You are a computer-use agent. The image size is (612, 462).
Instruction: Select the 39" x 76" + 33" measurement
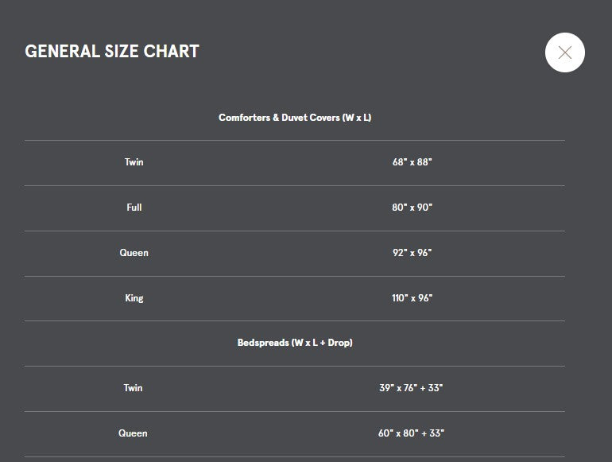pos(411,388)
